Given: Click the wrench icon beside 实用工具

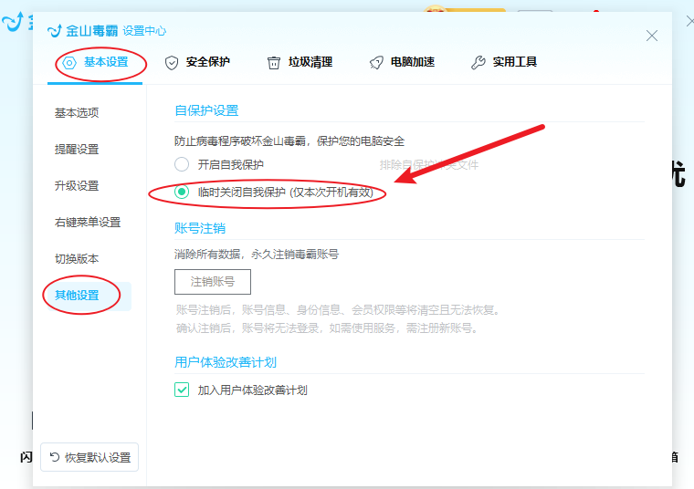Looking at the screenshot, I should (478, 63).
